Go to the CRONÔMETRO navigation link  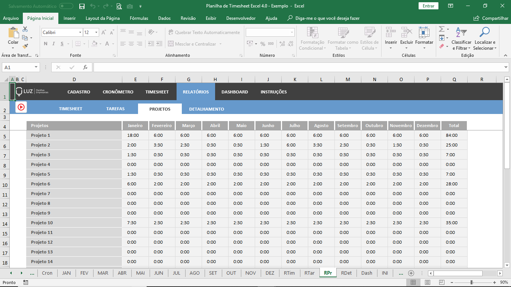118,92
